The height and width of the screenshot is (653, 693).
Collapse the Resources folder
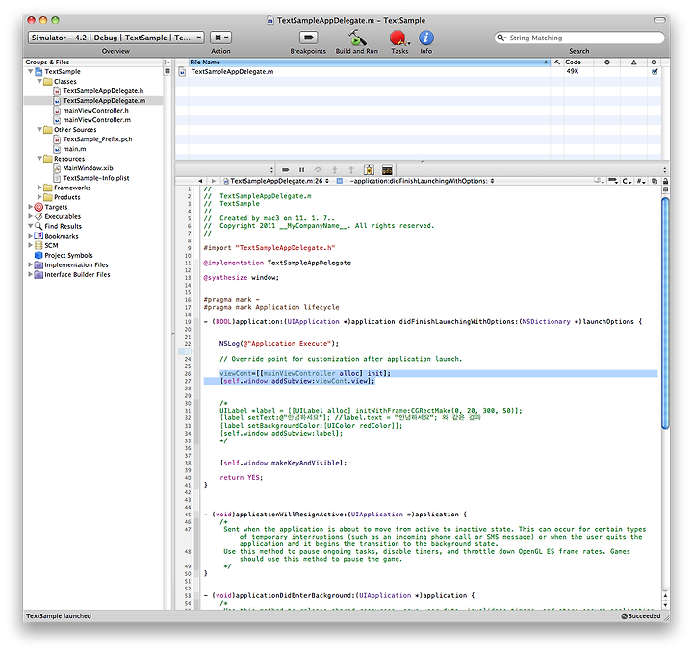pyautogui.click(x=39, y=159)
